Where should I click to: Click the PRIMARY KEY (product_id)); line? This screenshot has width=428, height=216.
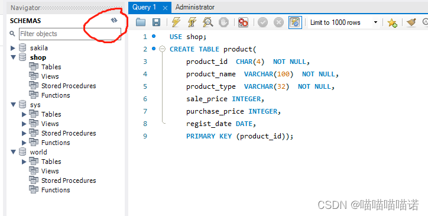pyautogui.click(x=239, y=136)
